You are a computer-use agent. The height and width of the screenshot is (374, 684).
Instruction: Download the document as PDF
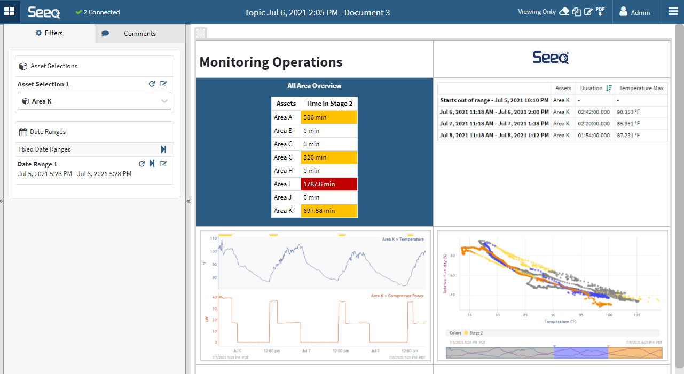[600, 12]
